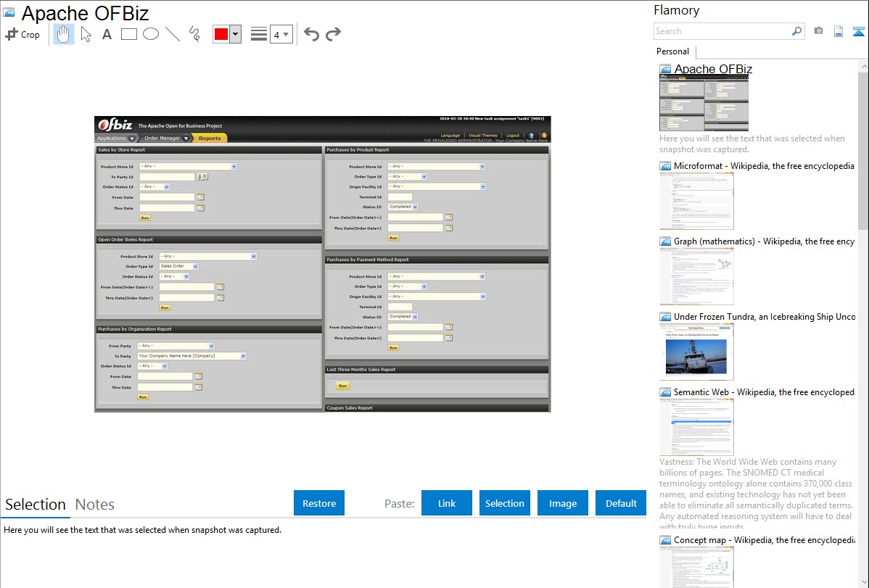Undo the last annotation
Screen dimensions: 869x588
(x=311, y=34)
